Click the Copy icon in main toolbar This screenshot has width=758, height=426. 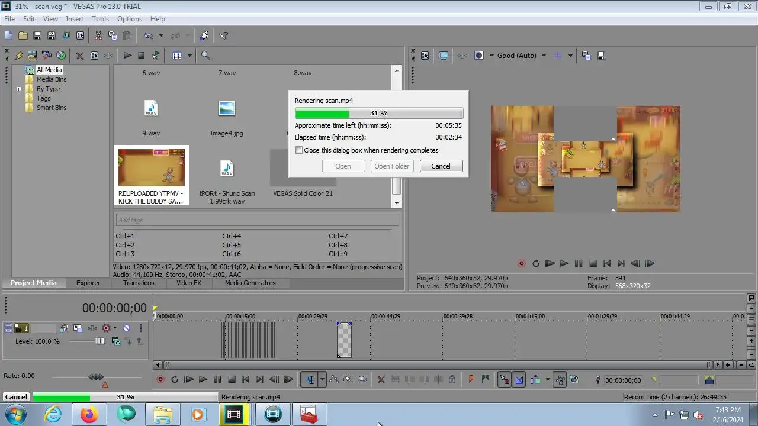113,35
